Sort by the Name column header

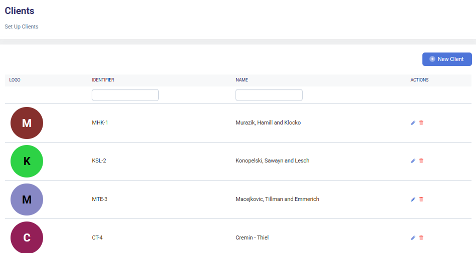pos(242,80)
